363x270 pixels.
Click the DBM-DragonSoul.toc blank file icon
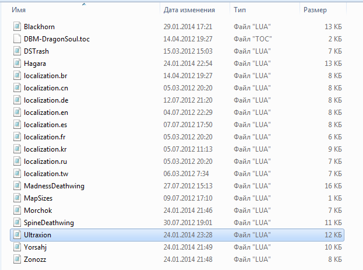17,39
